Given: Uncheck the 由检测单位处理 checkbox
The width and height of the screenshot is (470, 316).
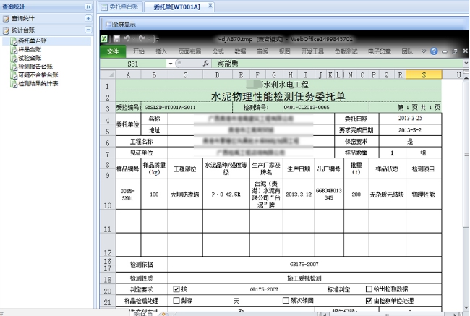Looking at the screenshot, I should pos(369,300).
